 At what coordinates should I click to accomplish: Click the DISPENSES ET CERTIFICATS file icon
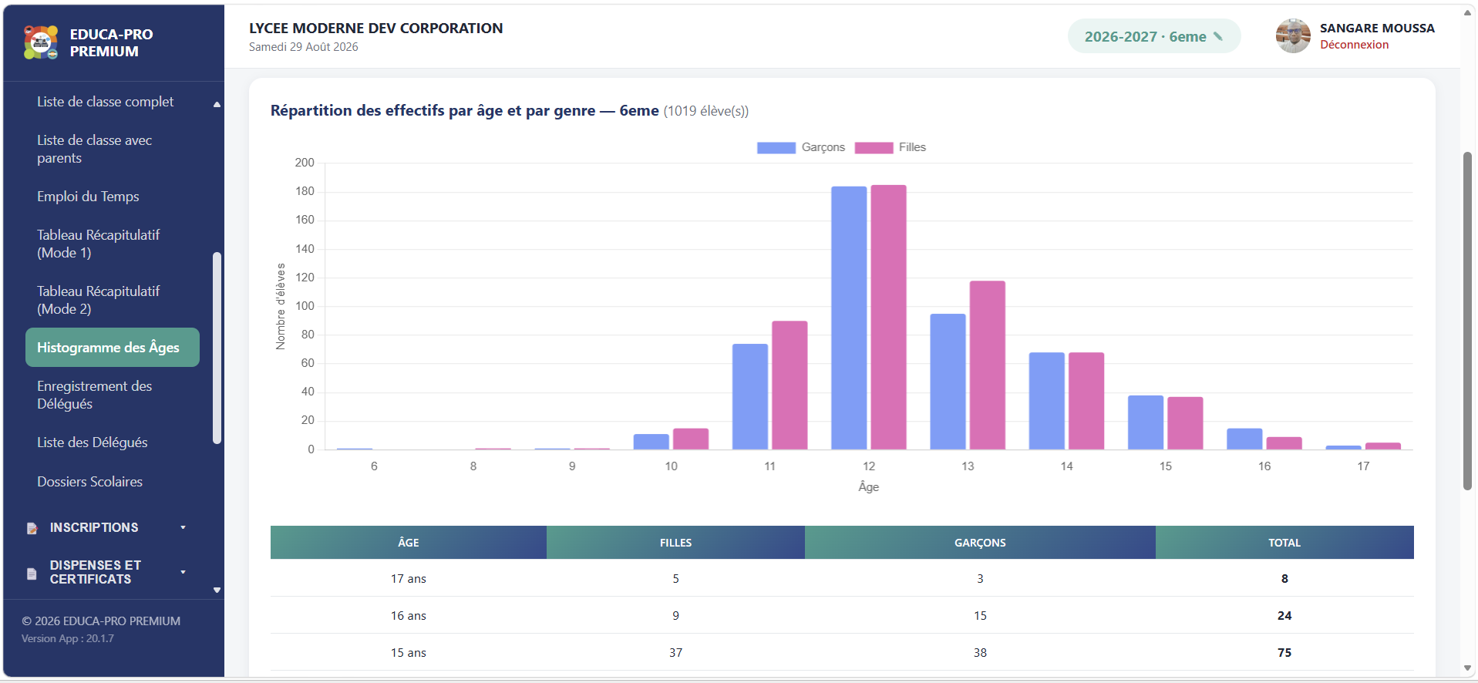coord(32,573)
